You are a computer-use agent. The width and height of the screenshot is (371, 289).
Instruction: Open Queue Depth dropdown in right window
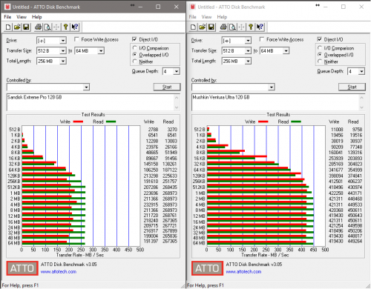(361, 71)
